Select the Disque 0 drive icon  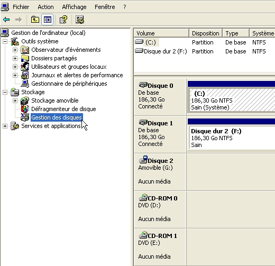coord(143,85)
